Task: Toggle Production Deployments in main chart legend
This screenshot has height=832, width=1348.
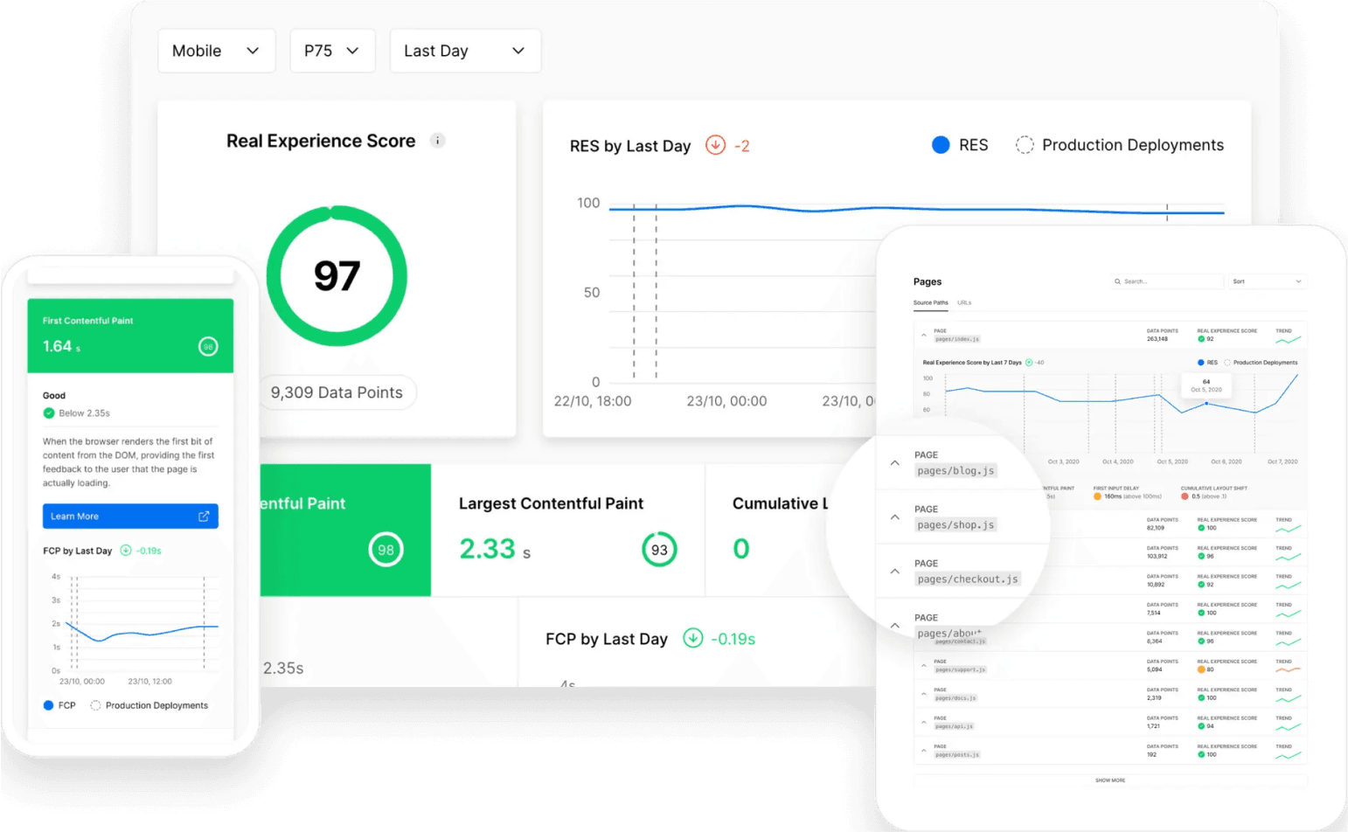Action: (x=1025, y=145)
